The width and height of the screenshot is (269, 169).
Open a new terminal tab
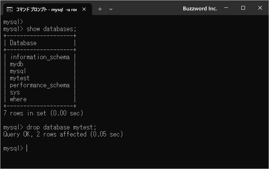tap(100, 9)
